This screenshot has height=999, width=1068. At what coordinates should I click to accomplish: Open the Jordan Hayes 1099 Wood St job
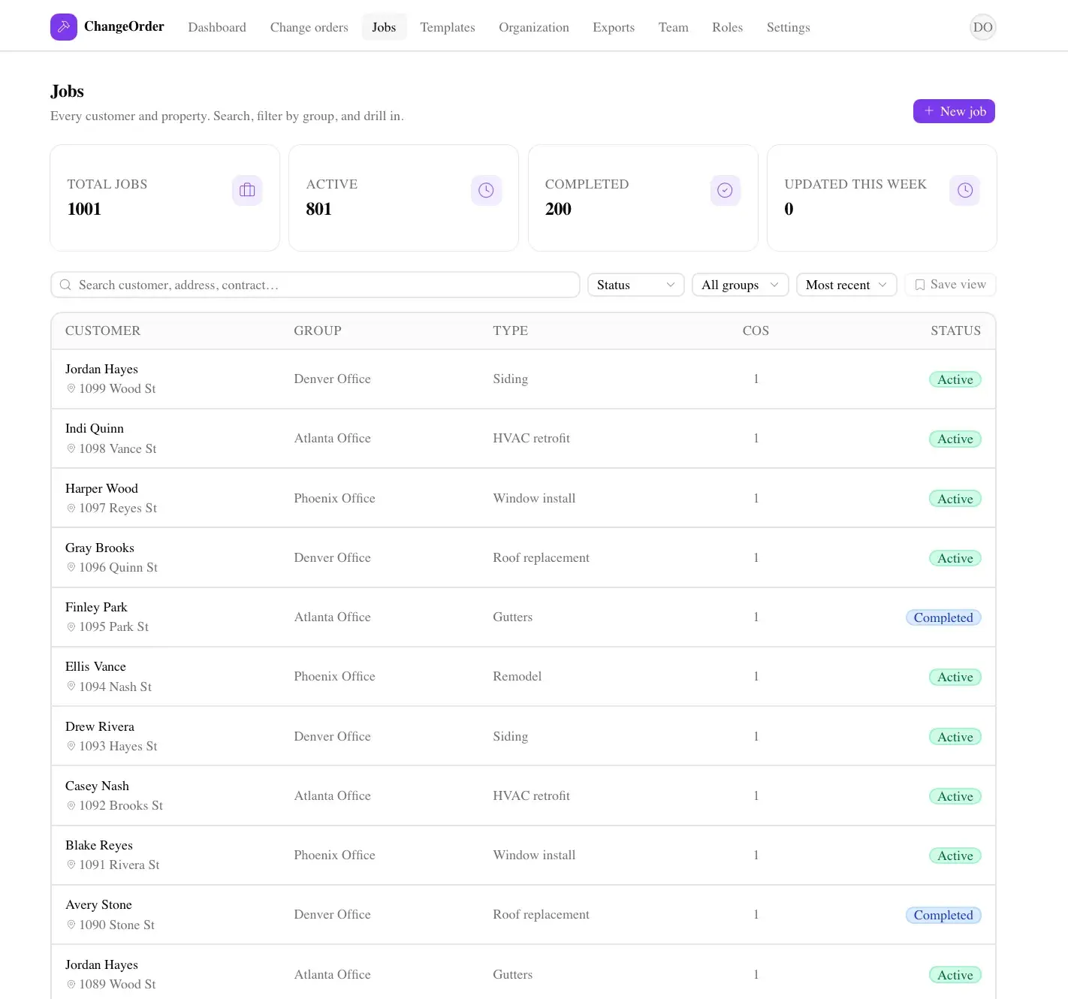click(523, 379)
